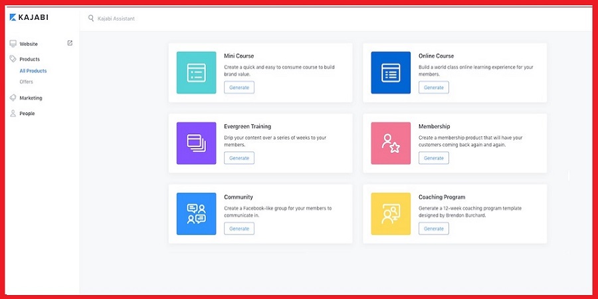Select Offers in sidebar
The image size is (598, 299).
[x=27, y=82]
